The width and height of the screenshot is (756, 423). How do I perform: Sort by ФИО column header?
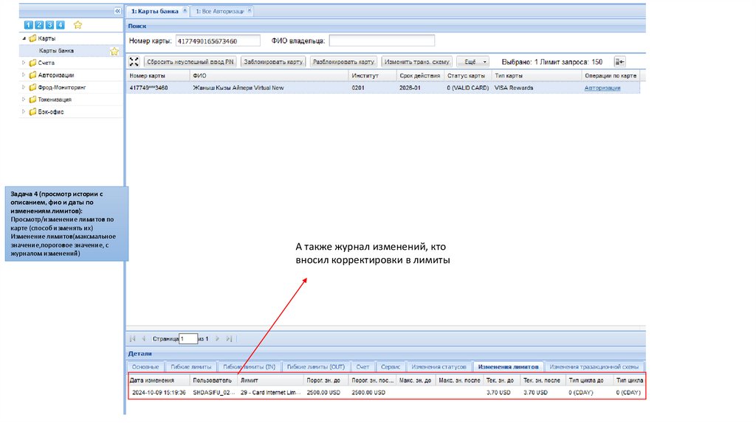point(269,76)
